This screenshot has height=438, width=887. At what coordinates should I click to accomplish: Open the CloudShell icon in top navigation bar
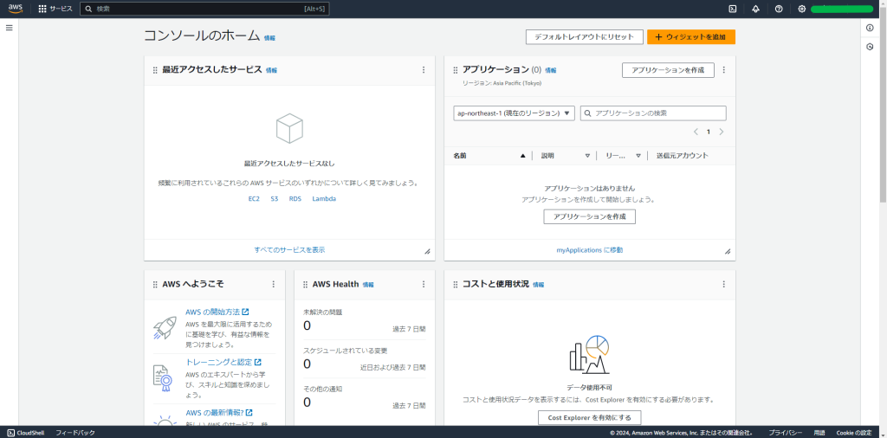733,9
